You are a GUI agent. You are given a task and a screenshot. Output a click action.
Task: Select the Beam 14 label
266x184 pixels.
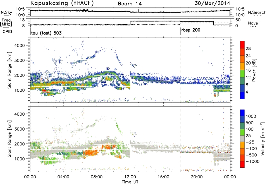click(130, 4)
